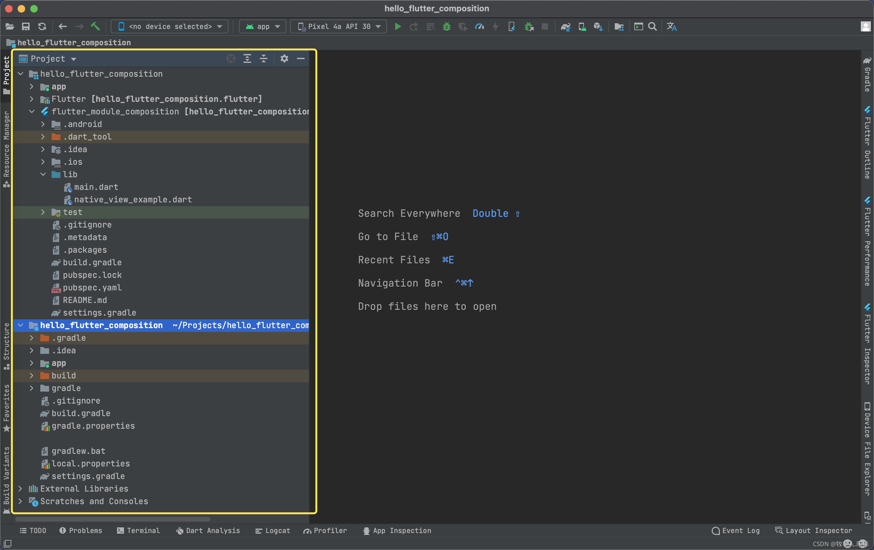Screen dimensions: 874x550
Task: Open the Terminal tab at bottom
Action: (138, 531)
